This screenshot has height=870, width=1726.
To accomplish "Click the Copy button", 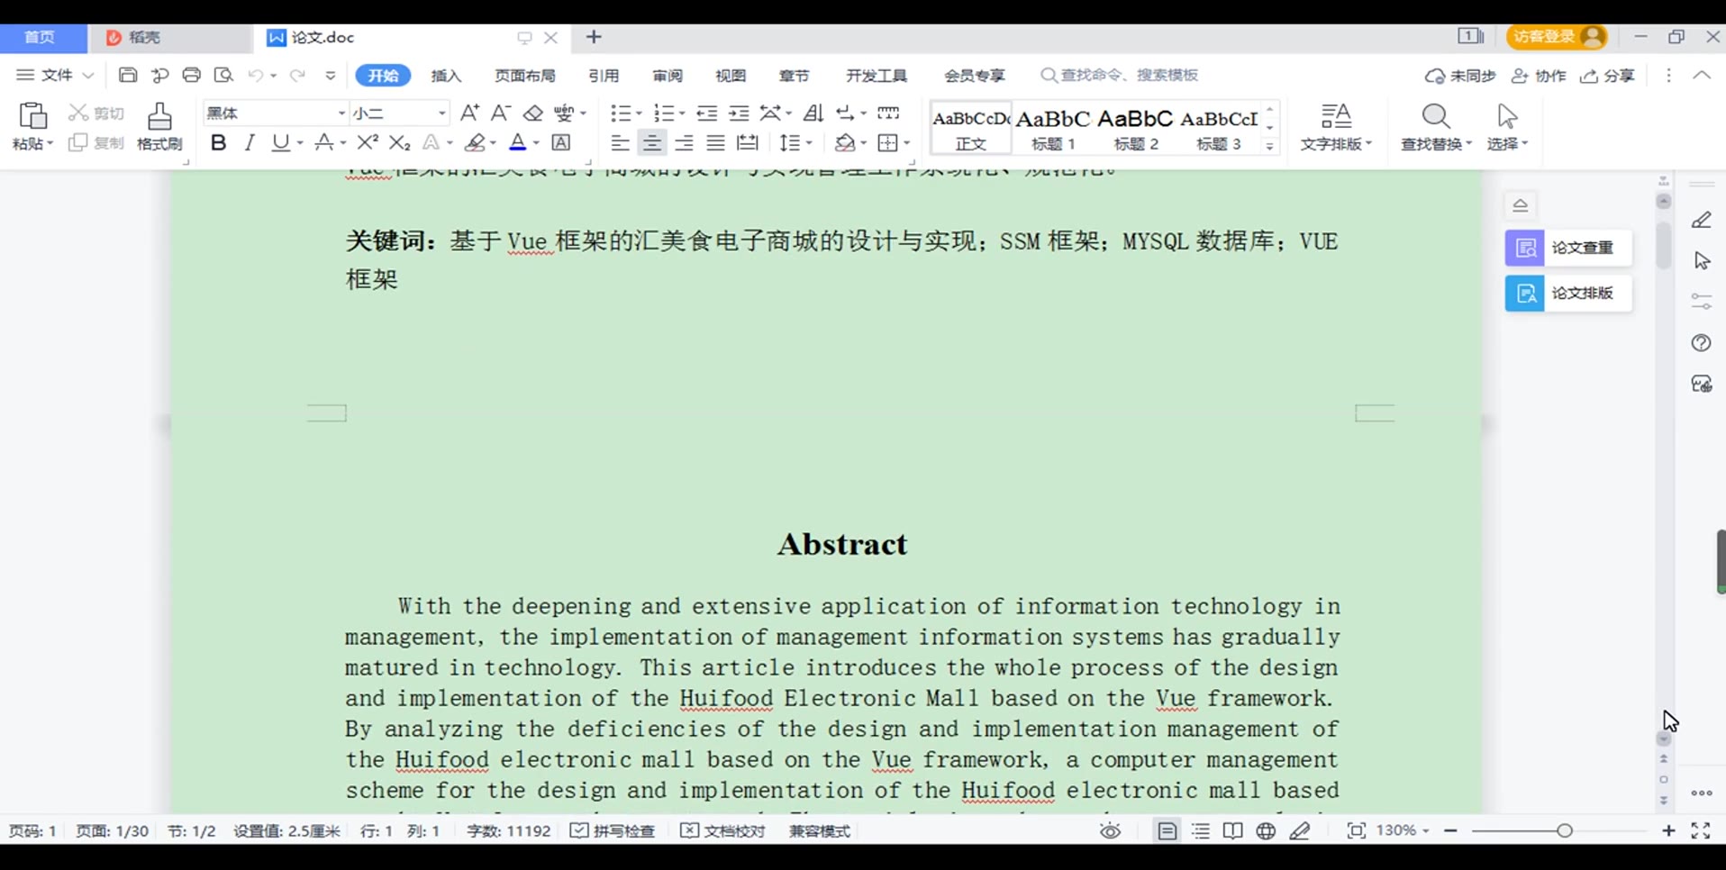I will tap(96, 142).
